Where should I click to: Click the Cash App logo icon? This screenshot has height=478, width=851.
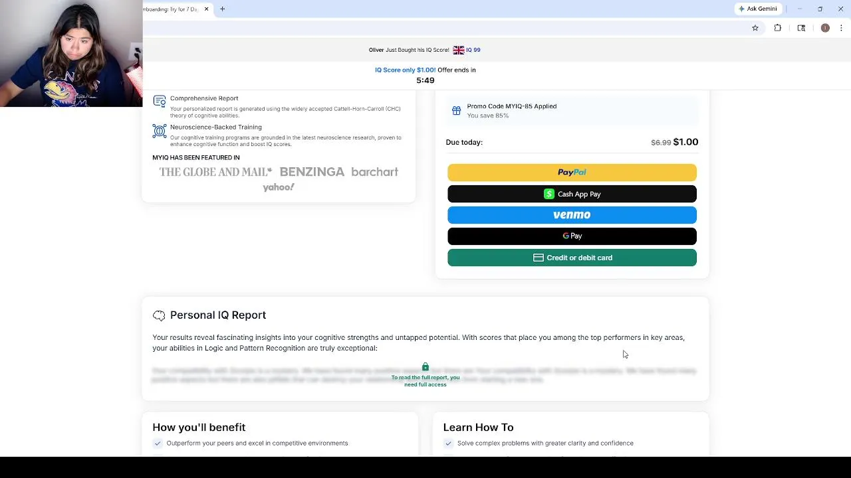(x=549, y=194)
